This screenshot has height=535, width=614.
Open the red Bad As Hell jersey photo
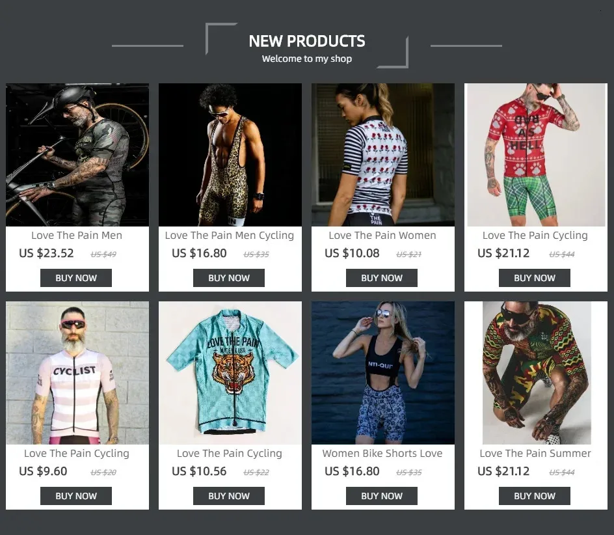536,155
